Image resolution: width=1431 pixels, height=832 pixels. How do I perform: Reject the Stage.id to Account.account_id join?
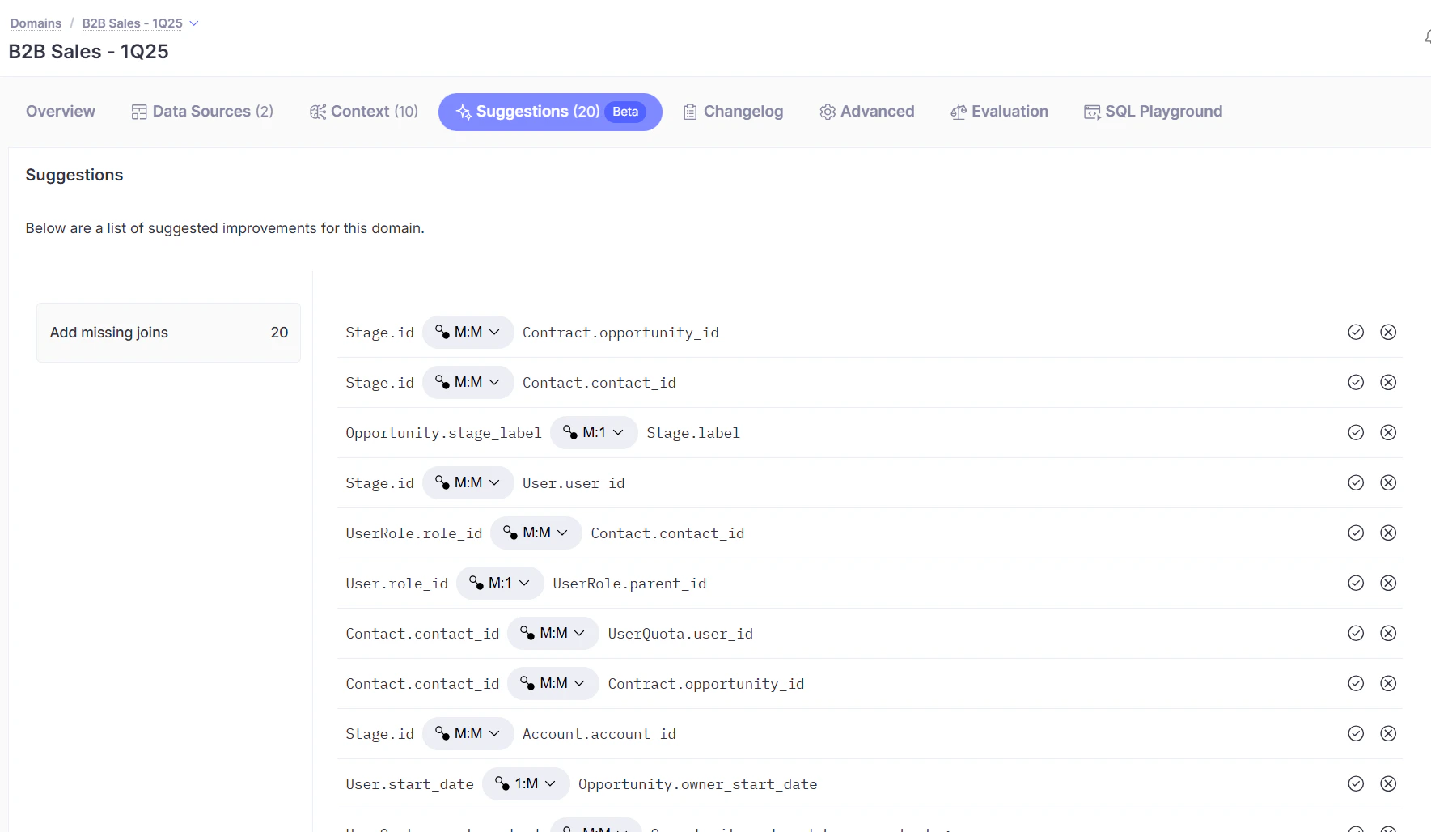coord(1388,733)
